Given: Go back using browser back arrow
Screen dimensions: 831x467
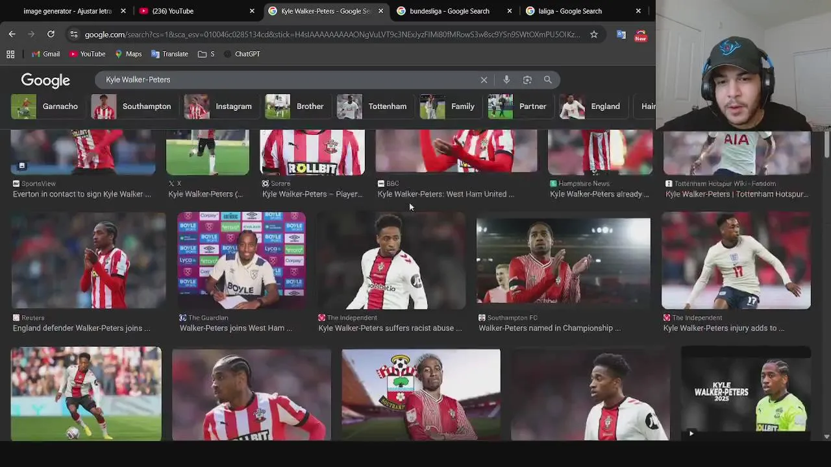Looking at the screenshot, I should click(x=12, y=34).
